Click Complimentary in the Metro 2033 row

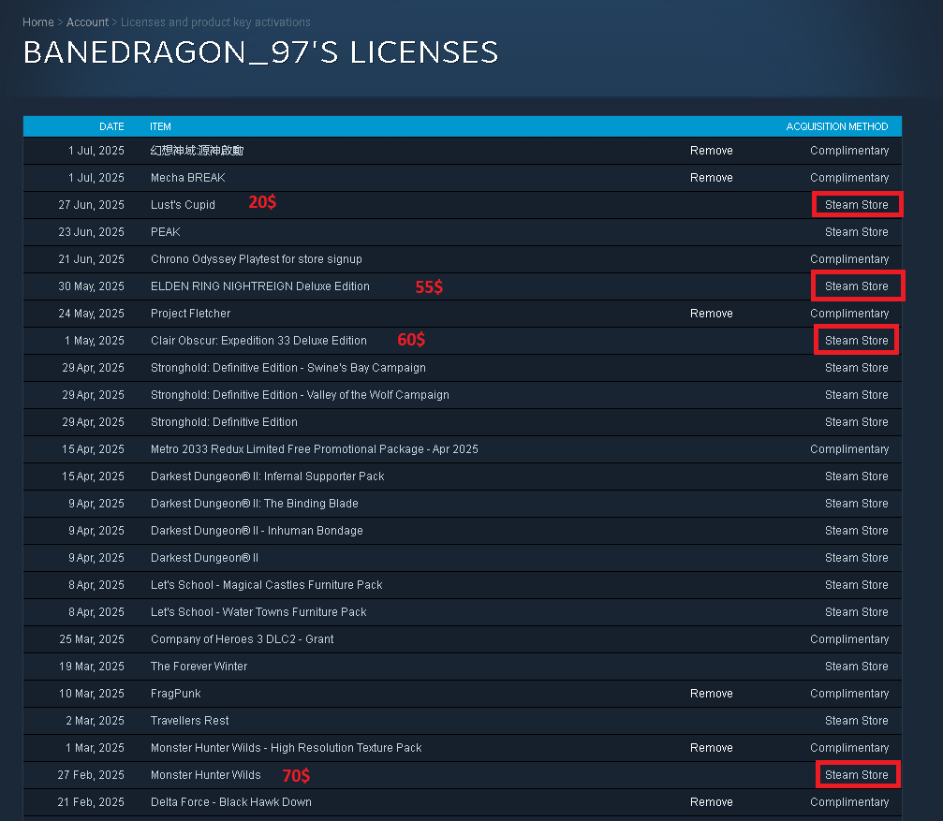tap(849, 449)
